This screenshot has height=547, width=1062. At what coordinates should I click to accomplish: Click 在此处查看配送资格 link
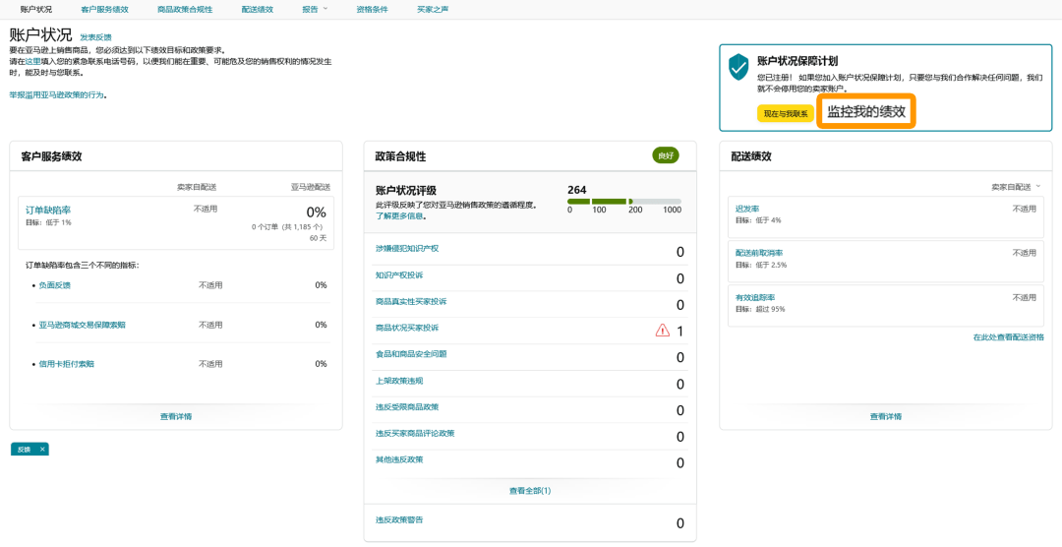point(1008,336)
